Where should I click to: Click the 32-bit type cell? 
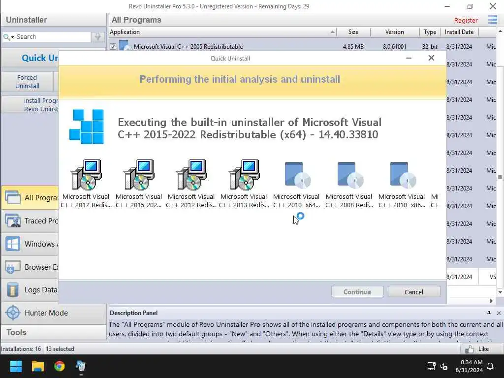tap(430, 47)
